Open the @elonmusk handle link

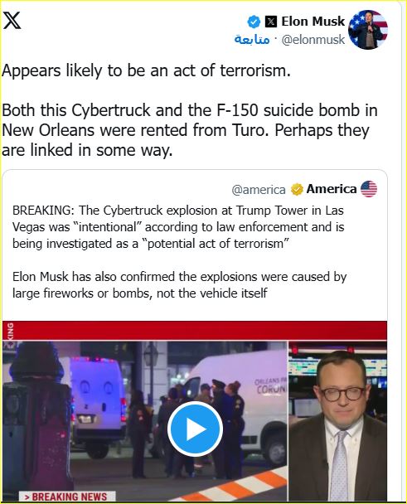click(x=313, y=40)
